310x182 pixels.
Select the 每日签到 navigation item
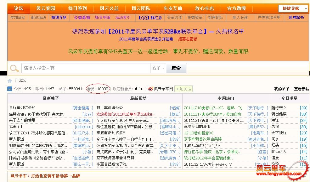tap(77, 8)
